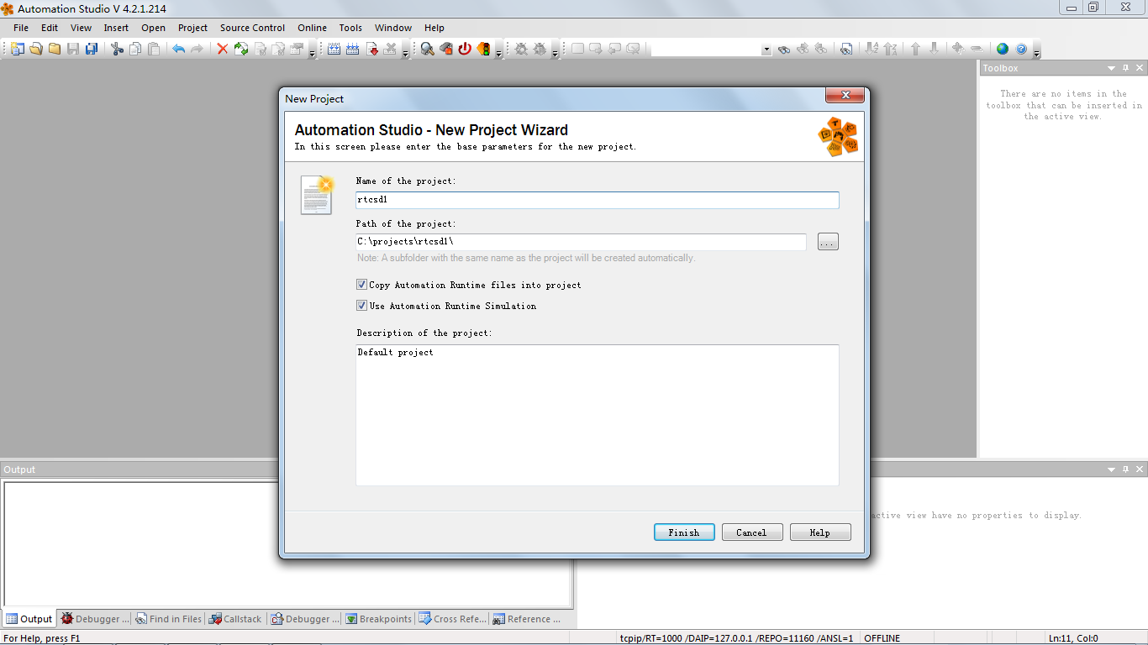This screenshot has width=1148, height=645.
Task: Click the green arrows Refresh icon
Action: [241, 49]
